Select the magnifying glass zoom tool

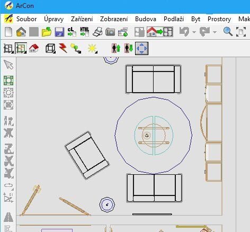pyautogui.click(x=228, y=32)
